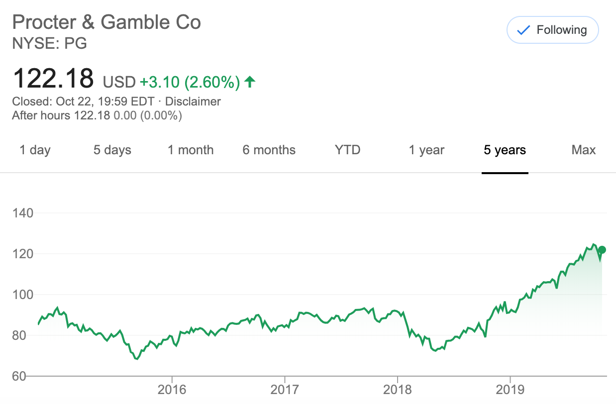Click the 2016 axis label

click(x=172, y=390)
